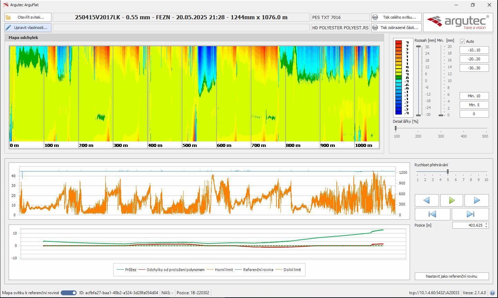Print displayed part via Tisk zobrazené části

[396, 28]
